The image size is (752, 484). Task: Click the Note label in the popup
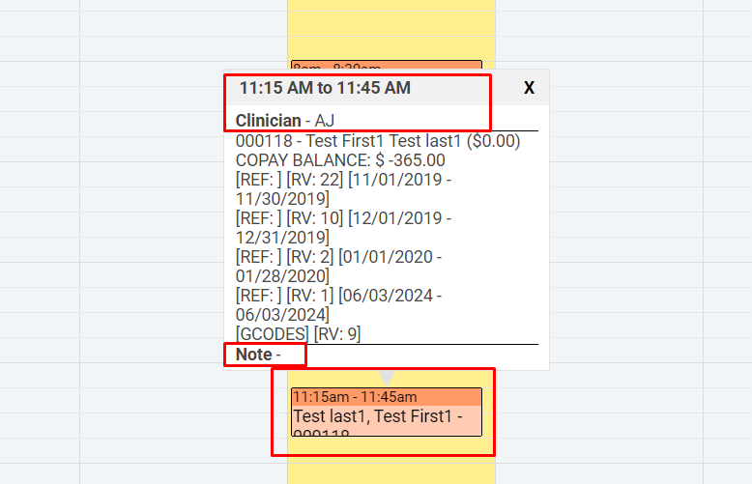coord(253,355)
